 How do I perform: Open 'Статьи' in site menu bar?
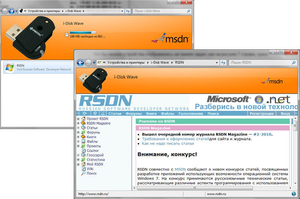click(x=115, y=113)
